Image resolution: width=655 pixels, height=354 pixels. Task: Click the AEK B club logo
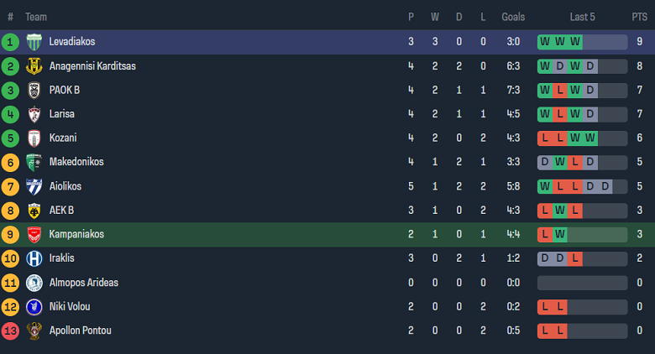tap(34, 211)
